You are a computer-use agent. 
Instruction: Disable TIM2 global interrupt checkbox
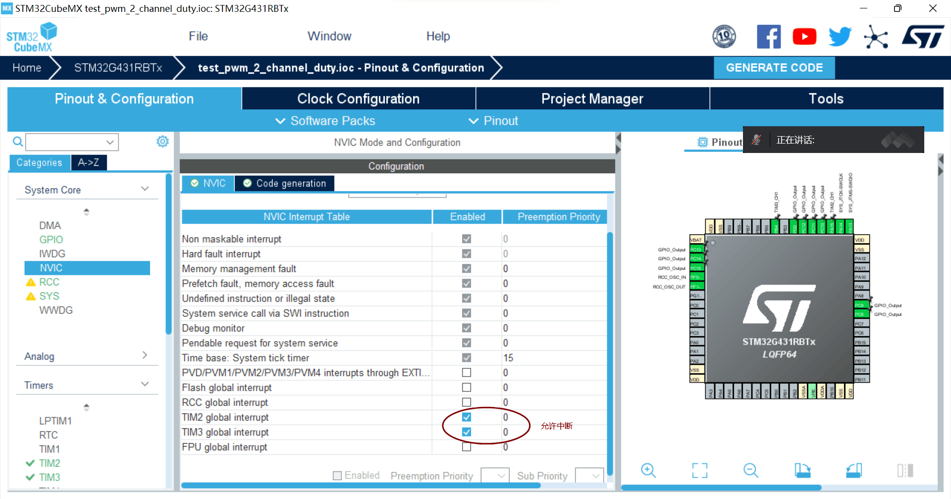467,417
